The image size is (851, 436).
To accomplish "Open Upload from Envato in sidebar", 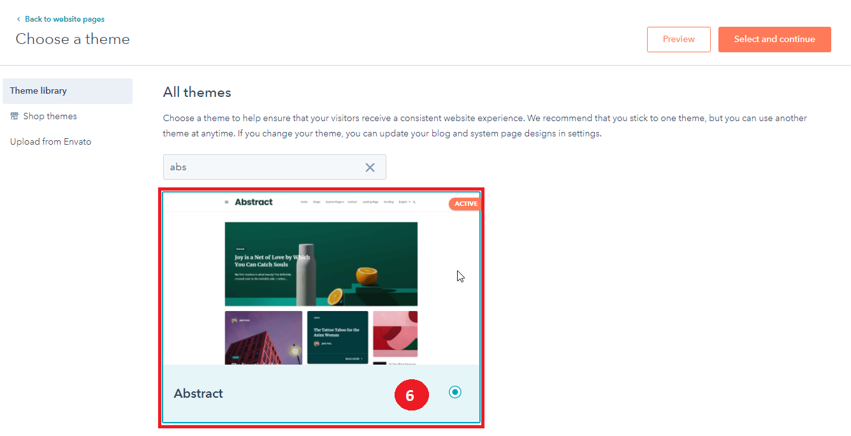I will pyautogui.click(x=50, y=142).
